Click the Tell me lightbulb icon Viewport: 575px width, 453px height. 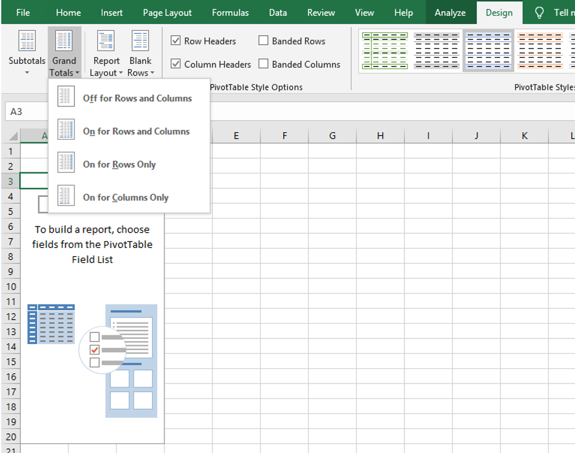point(539,13)
